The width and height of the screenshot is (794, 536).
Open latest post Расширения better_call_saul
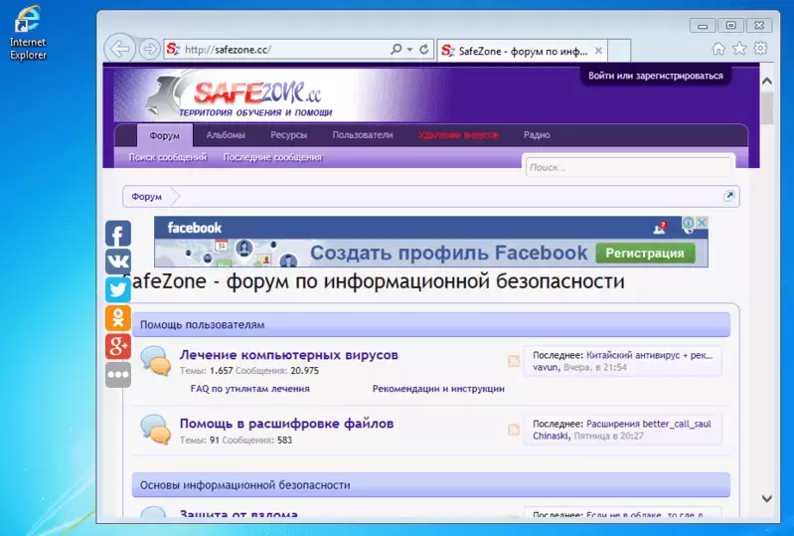[x=649, y=424]
